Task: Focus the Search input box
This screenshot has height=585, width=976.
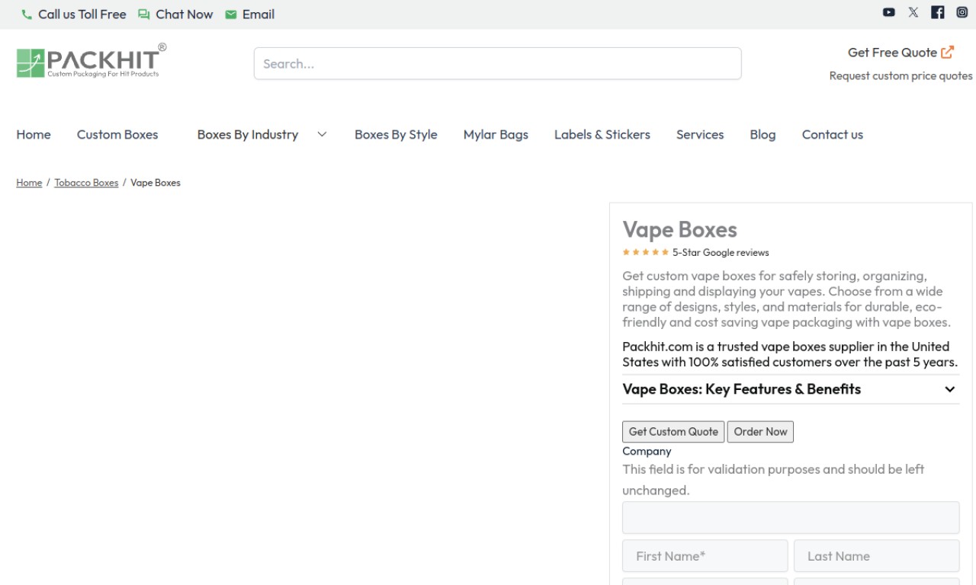Action: [x=497, y=64]
